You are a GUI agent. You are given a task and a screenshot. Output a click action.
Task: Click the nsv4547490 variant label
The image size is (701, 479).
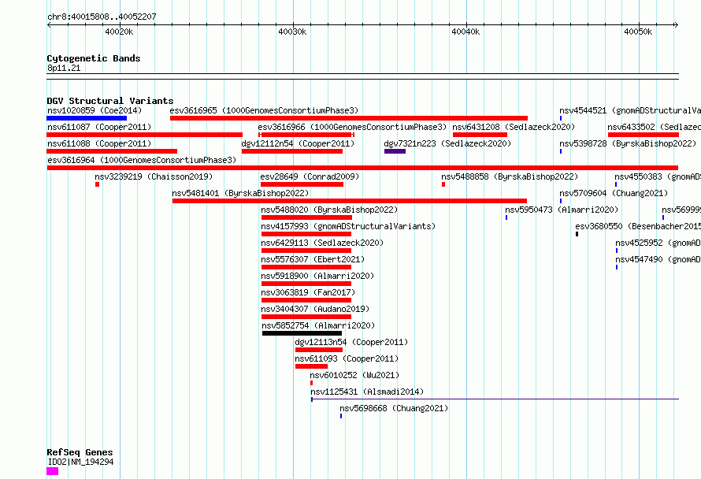658,259
